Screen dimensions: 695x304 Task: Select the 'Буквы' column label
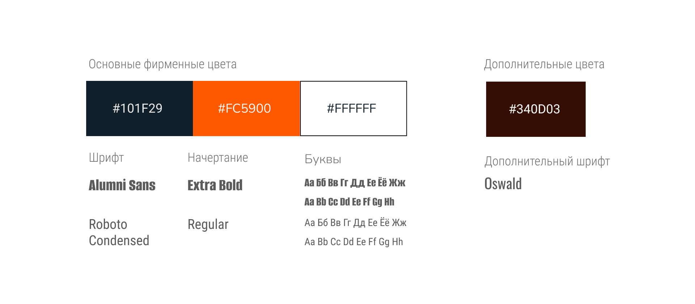(x=323, y=159)
